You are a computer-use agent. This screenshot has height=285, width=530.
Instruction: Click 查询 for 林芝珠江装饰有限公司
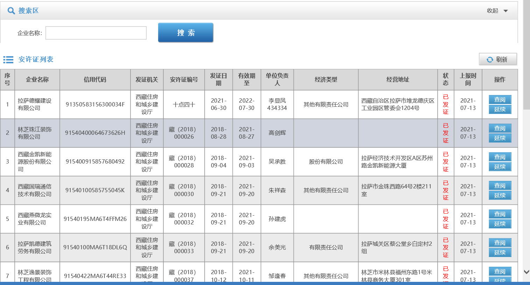(500, 128)
